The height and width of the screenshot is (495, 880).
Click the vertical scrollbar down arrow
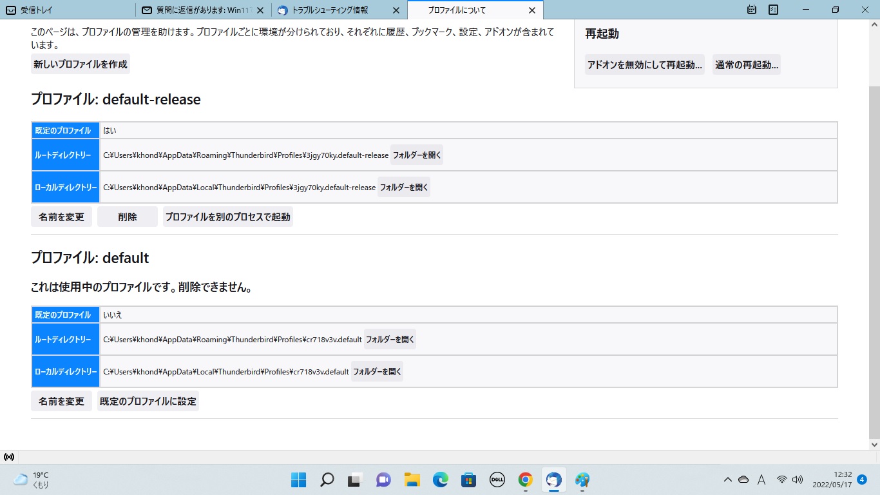(874, 444)
